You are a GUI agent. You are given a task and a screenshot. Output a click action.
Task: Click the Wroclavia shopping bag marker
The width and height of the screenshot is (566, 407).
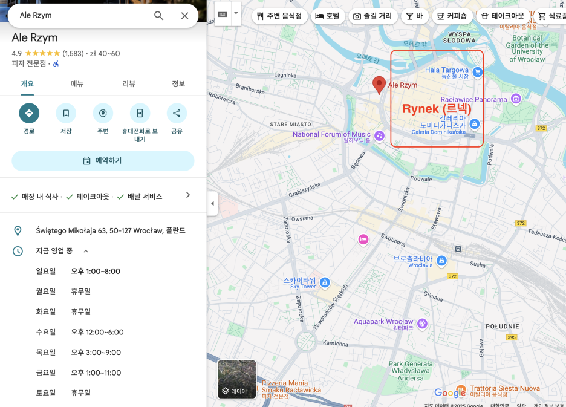(441, 261)
